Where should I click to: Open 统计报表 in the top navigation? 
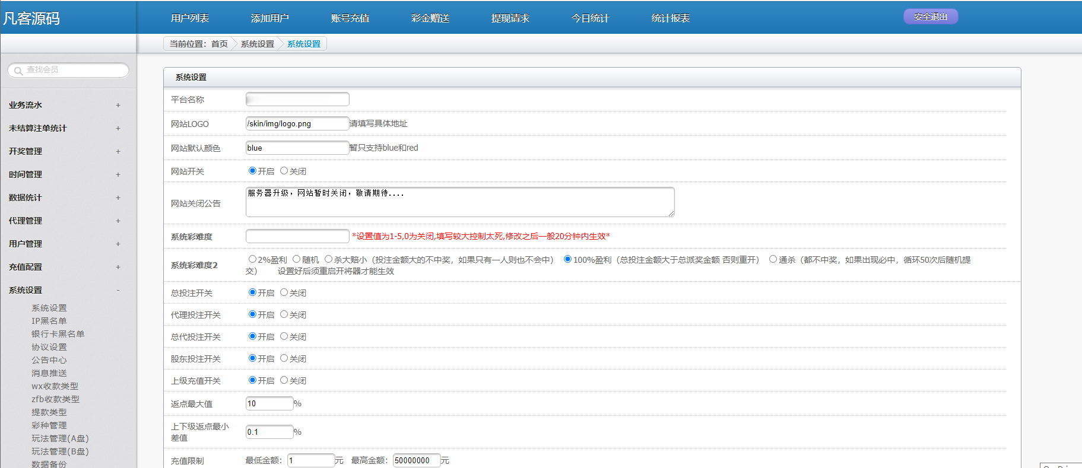click(x=671, y=18)
